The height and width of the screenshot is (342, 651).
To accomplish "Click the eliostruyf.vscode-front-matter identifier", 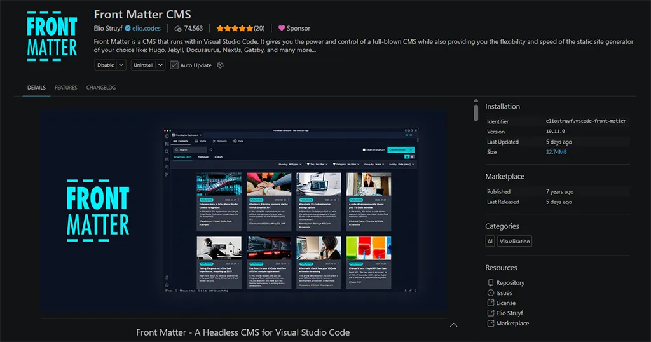I will [x=586, y=121].
